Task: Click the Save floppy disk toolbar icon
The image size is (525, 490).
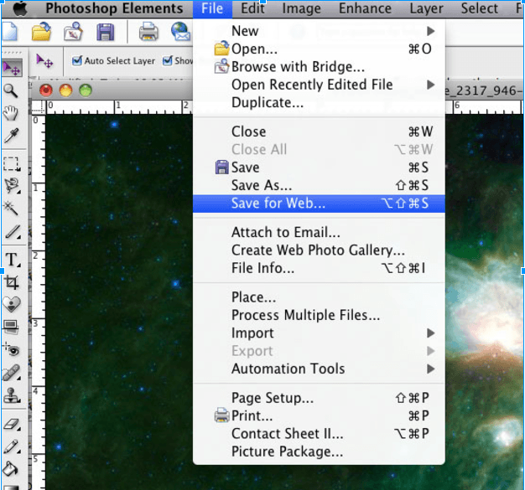Action: click(106, 32)
